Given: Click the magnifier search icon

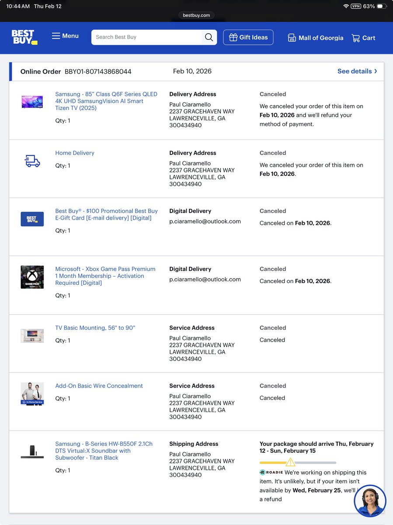Looking at the screenshot, I should click(x=209, y=37).
